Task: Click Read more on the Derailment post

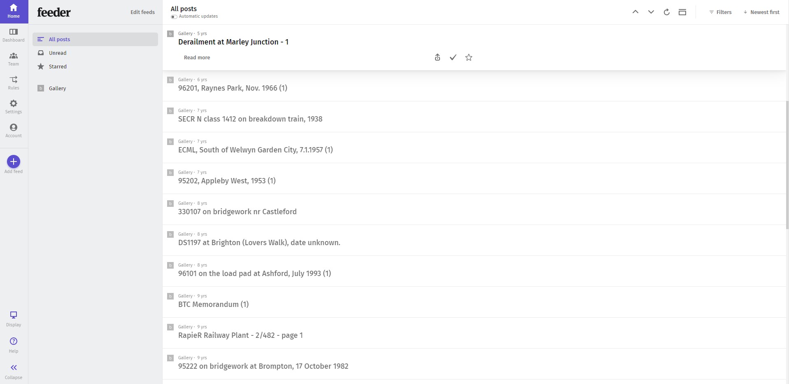Action: point(197,57)
